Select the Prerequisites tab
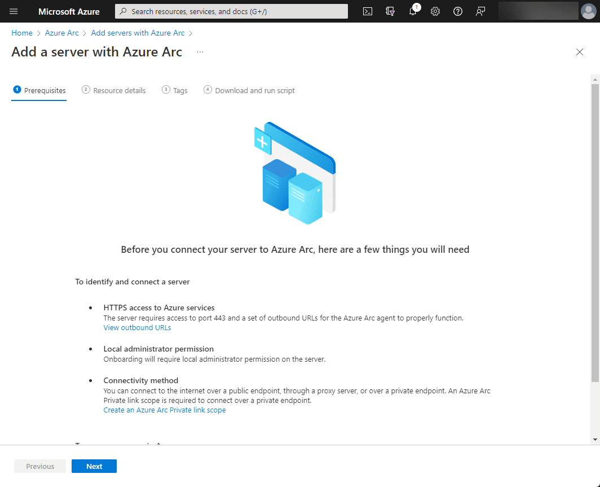Image resolution: width=600 pixels, height=487 pixels. pos(39,91)
